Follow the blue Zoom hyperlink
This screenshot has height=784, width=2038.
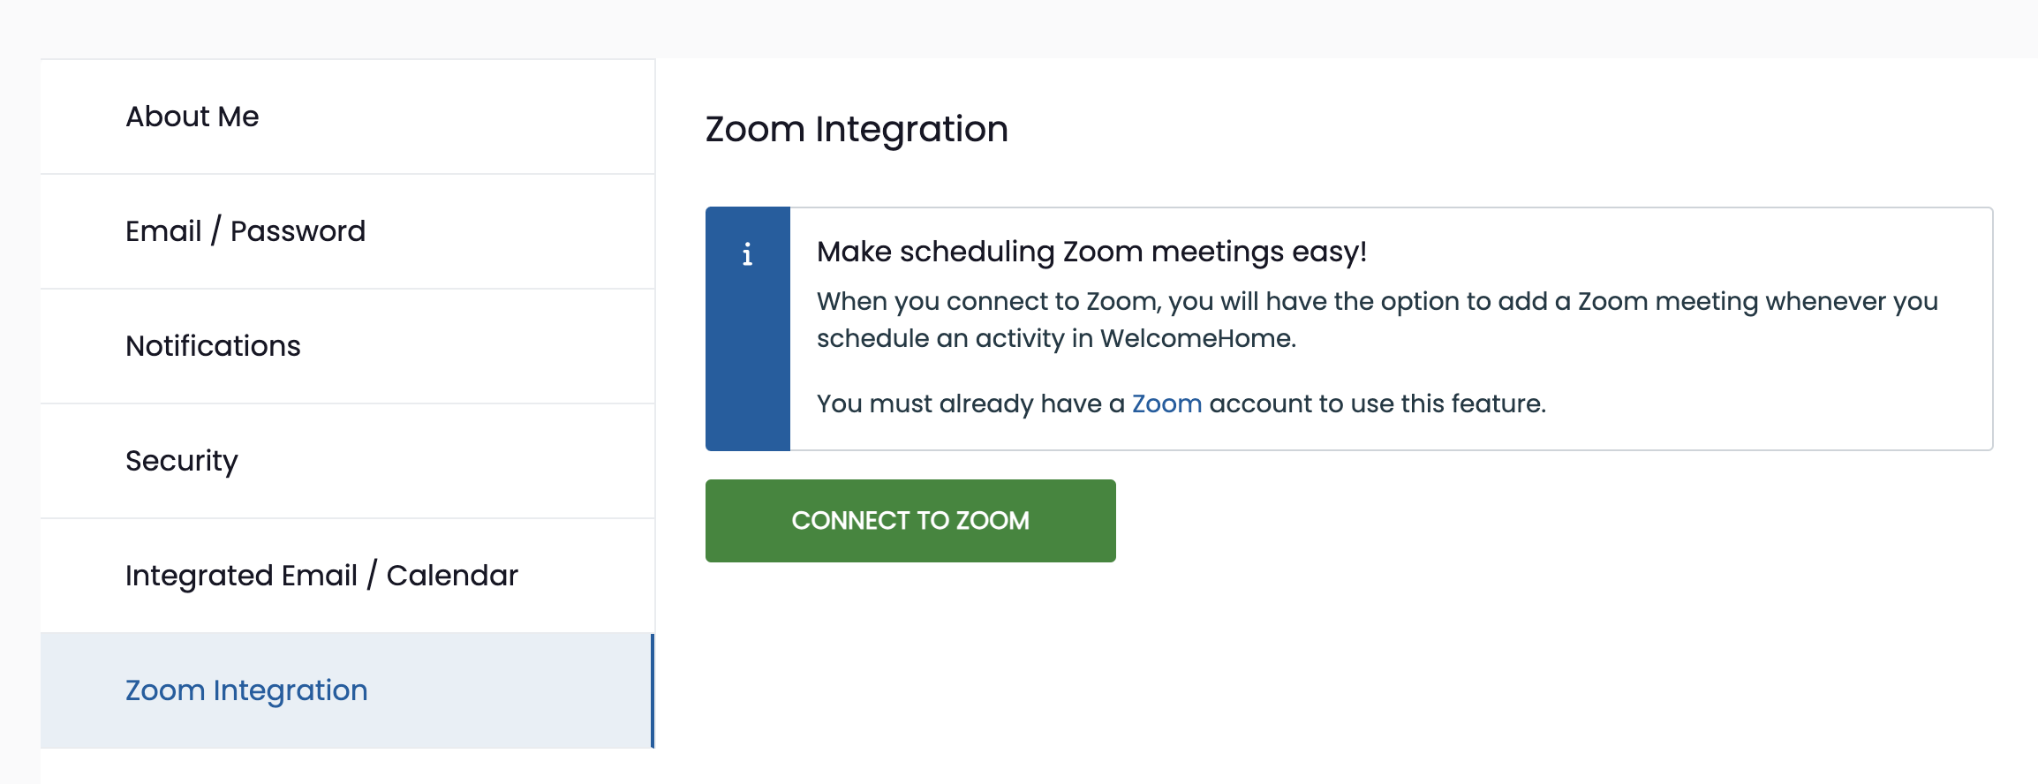[x=1166, y=403]
